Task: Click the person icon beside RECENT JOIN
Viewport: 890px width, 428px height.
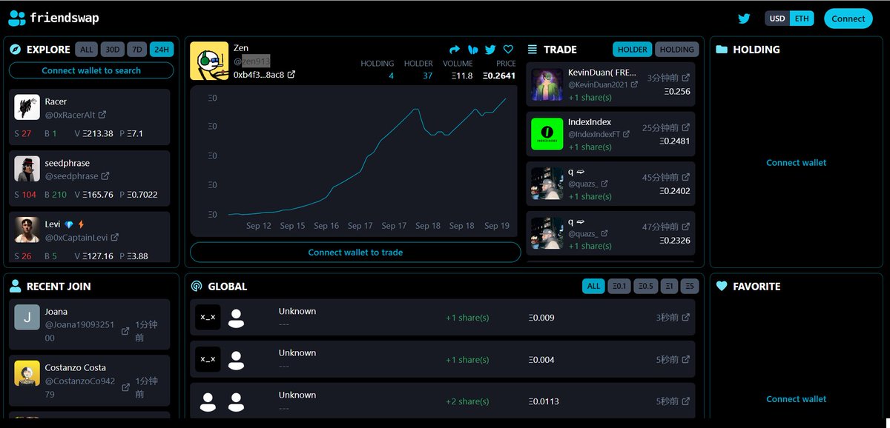Action: pos(16,287)
